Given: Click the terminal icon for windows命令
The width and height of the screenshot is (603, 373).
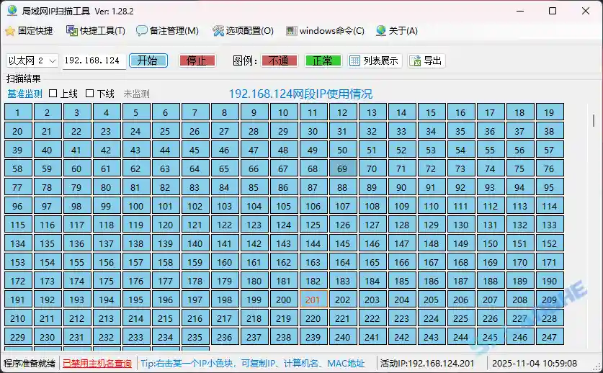Looking at the screenshot, I should click(x=292, y=31).
